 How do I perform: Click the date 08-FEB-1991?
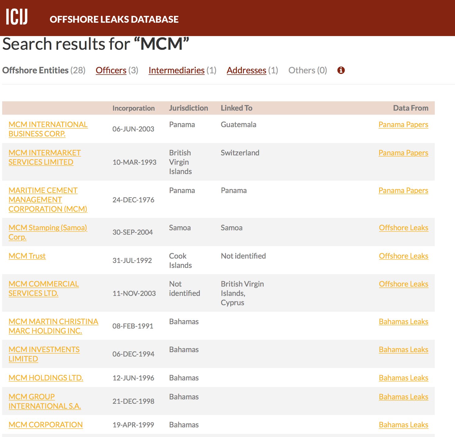pyautogui.click(x=133, y=326)
